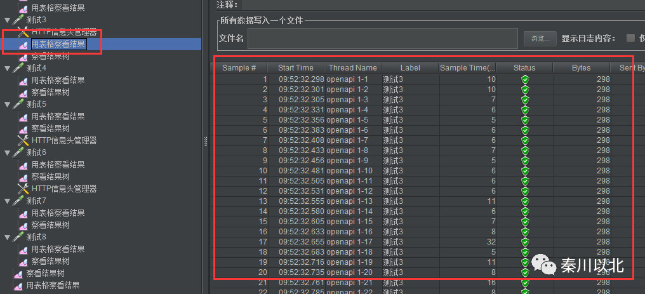Sort by the Bytes column header
645x294 pixels.
coord(582,68)
